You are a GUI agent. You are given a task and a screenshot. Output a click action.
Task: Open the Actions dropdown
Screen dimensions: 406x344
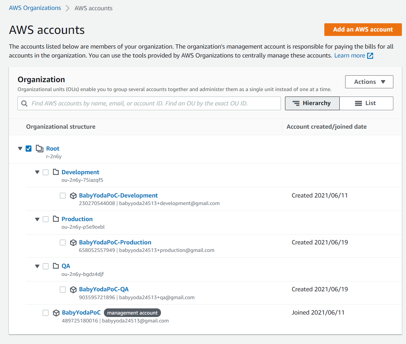pyautogui.click(x=369, y=82)
